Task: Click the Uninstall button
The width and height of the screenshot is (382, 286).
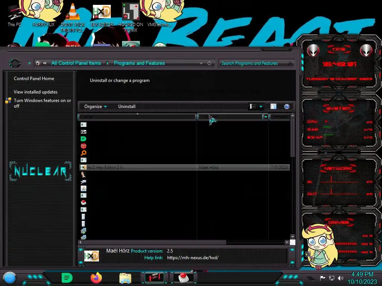Action: click(x=127, y=107)
